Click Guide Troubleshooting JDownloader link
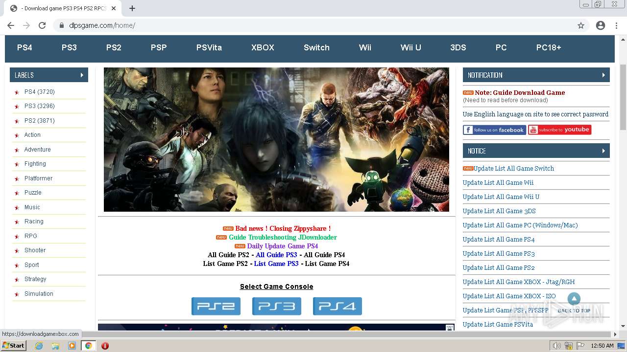627x352 pixels. pos(283,237)
